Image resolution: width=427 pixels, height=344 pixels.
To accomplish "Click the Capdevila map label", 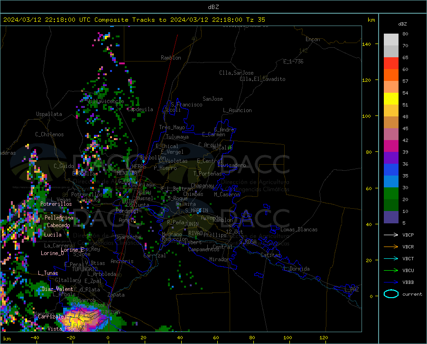I will coord(140,109).
